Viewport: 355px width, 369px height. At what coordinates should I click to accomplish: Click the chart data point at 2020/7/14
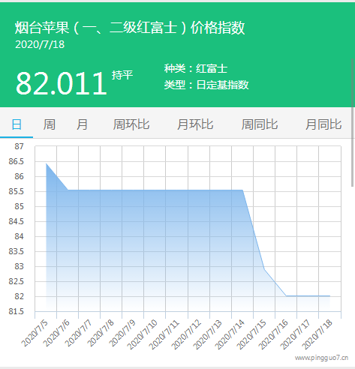pos(242,190)
